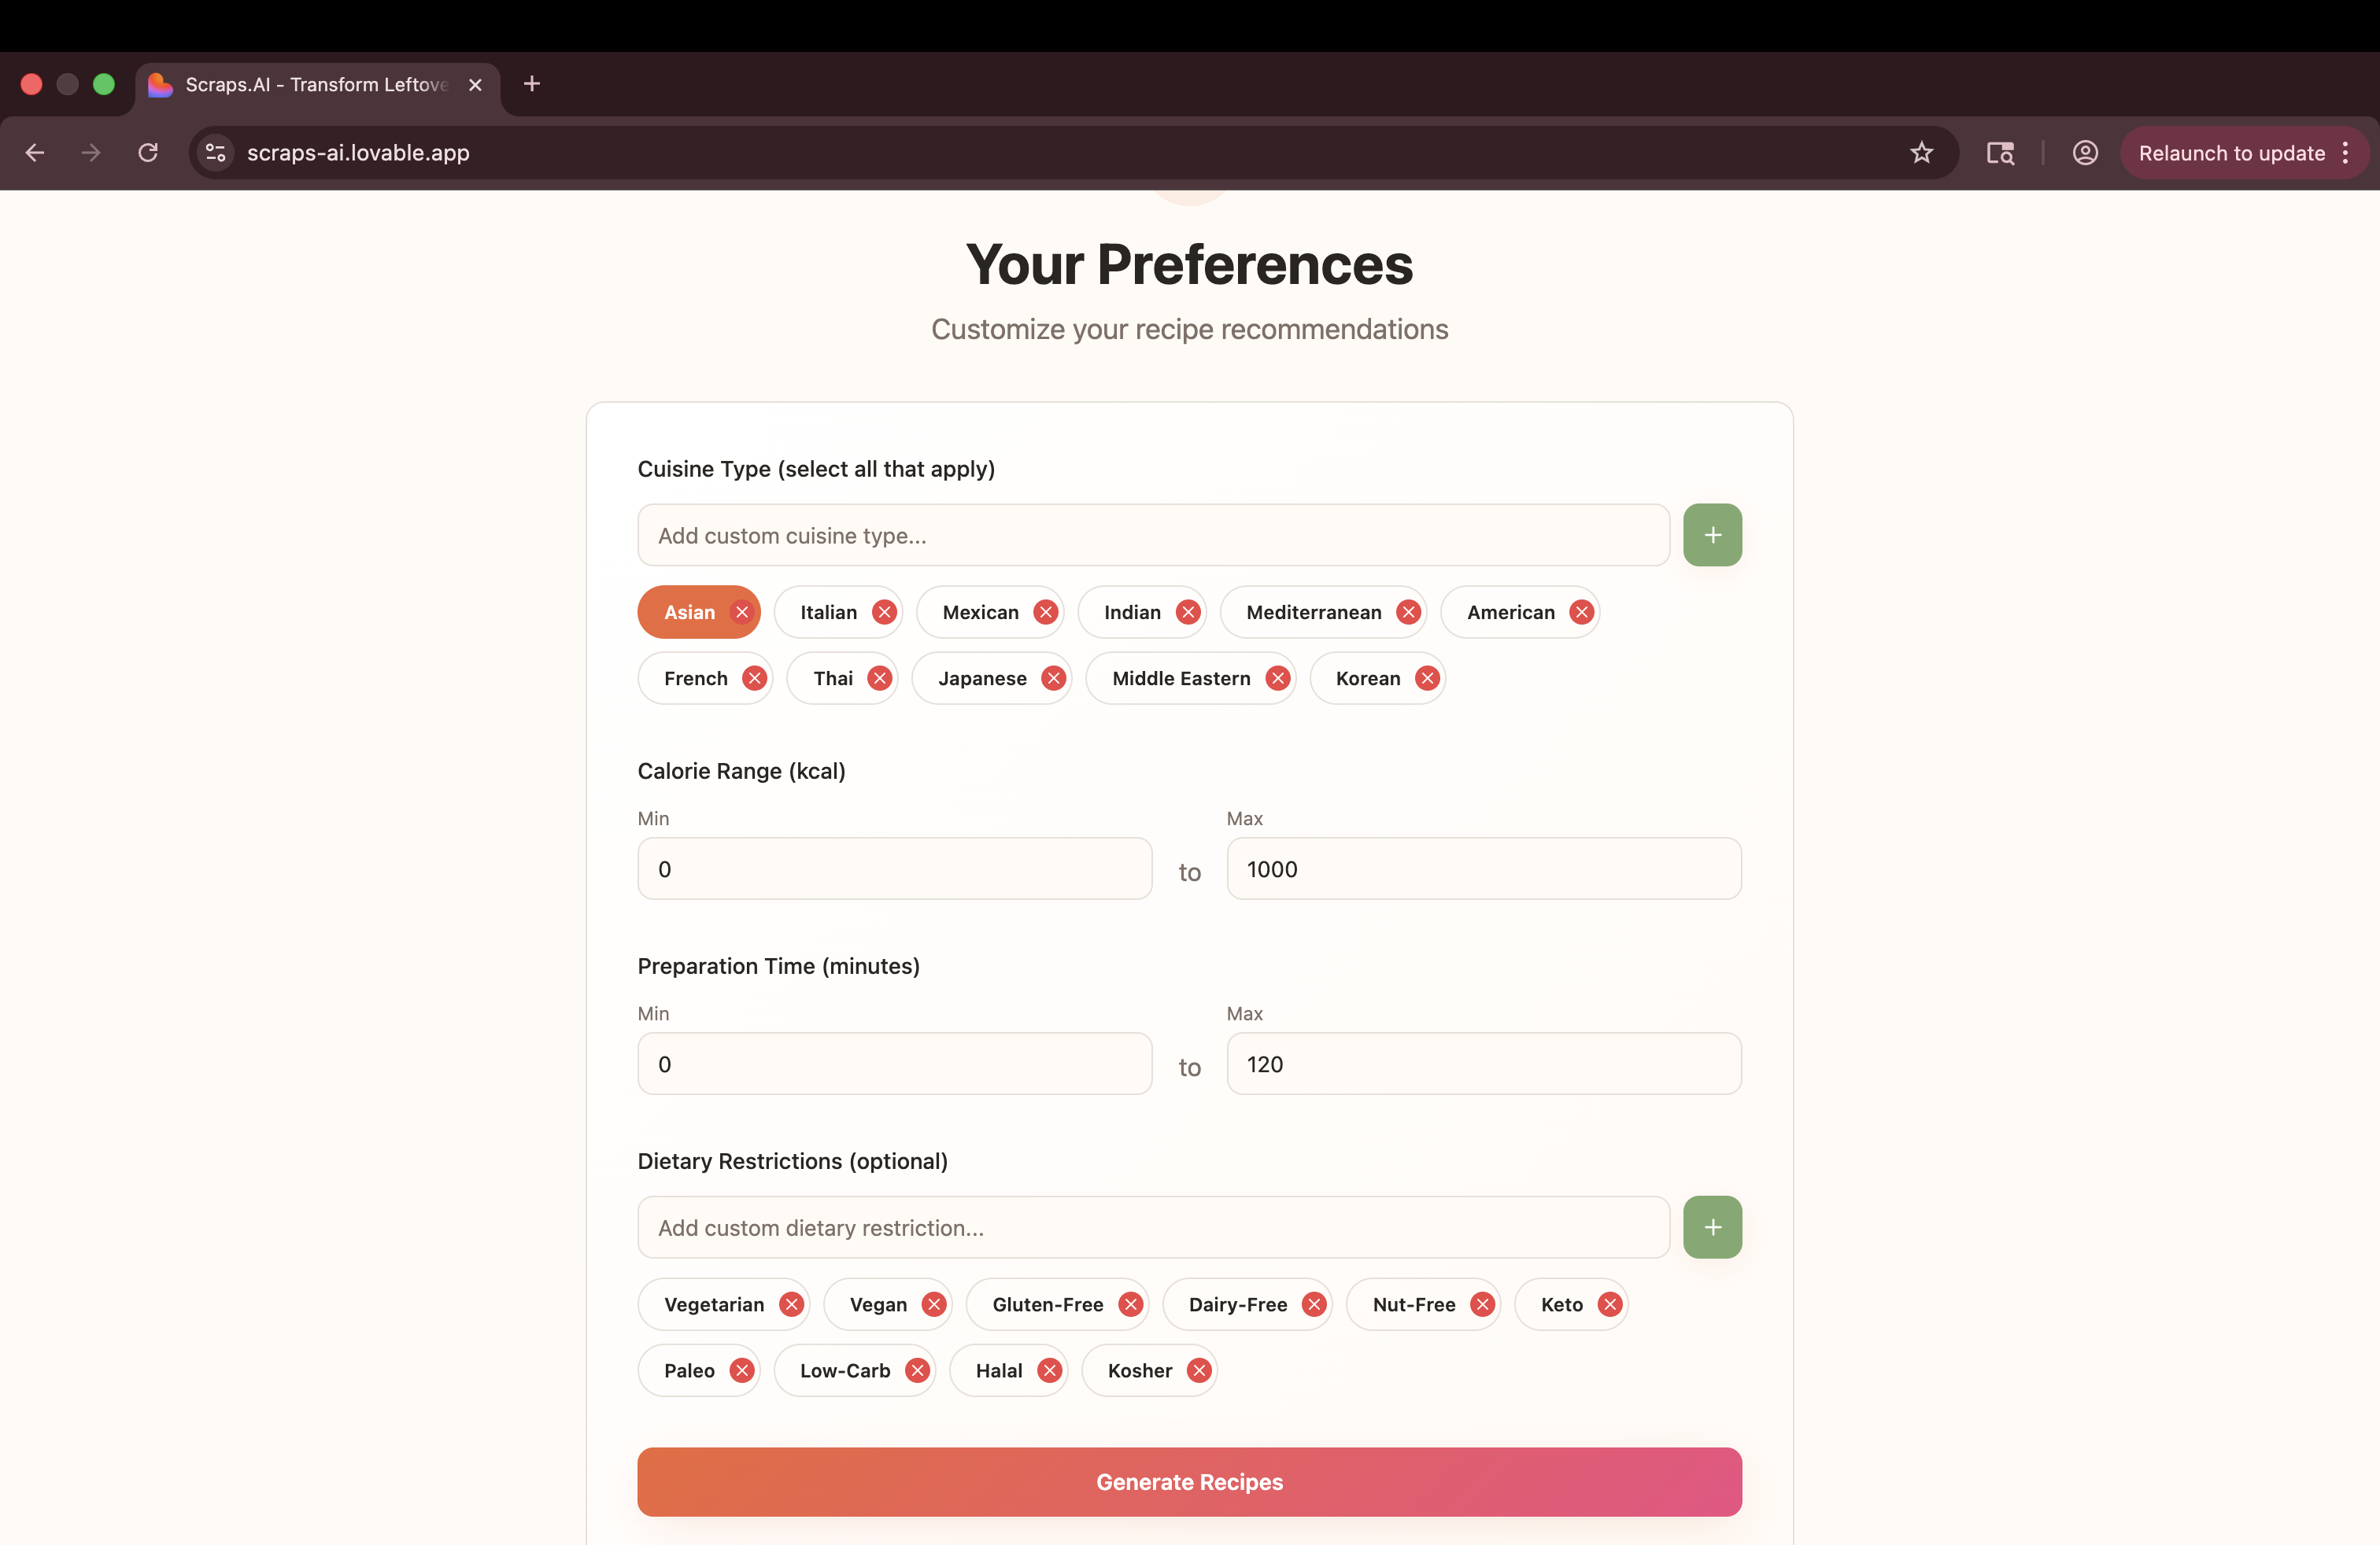Open the Chrome three-dot menu
Viewport: 2380px width, 1545px height.
(x=2345, y=153)
